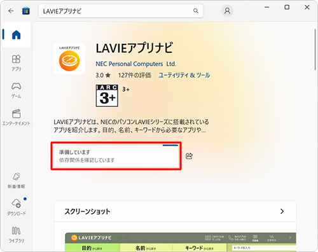This screenshot has height=252, width=318.
Task: Expand スクリーンショット section with chevron
Action: coord(282,211)
